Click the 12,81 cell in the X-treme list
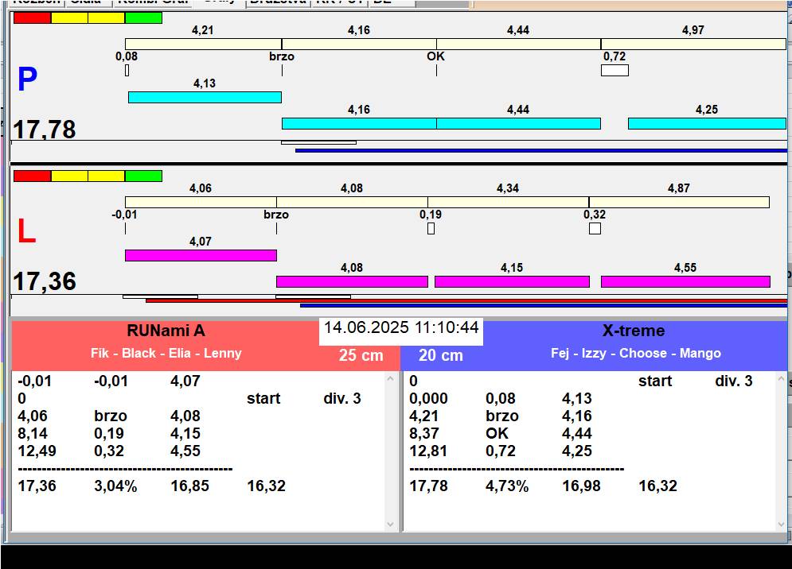792x569 pixels. coord(428,451)
